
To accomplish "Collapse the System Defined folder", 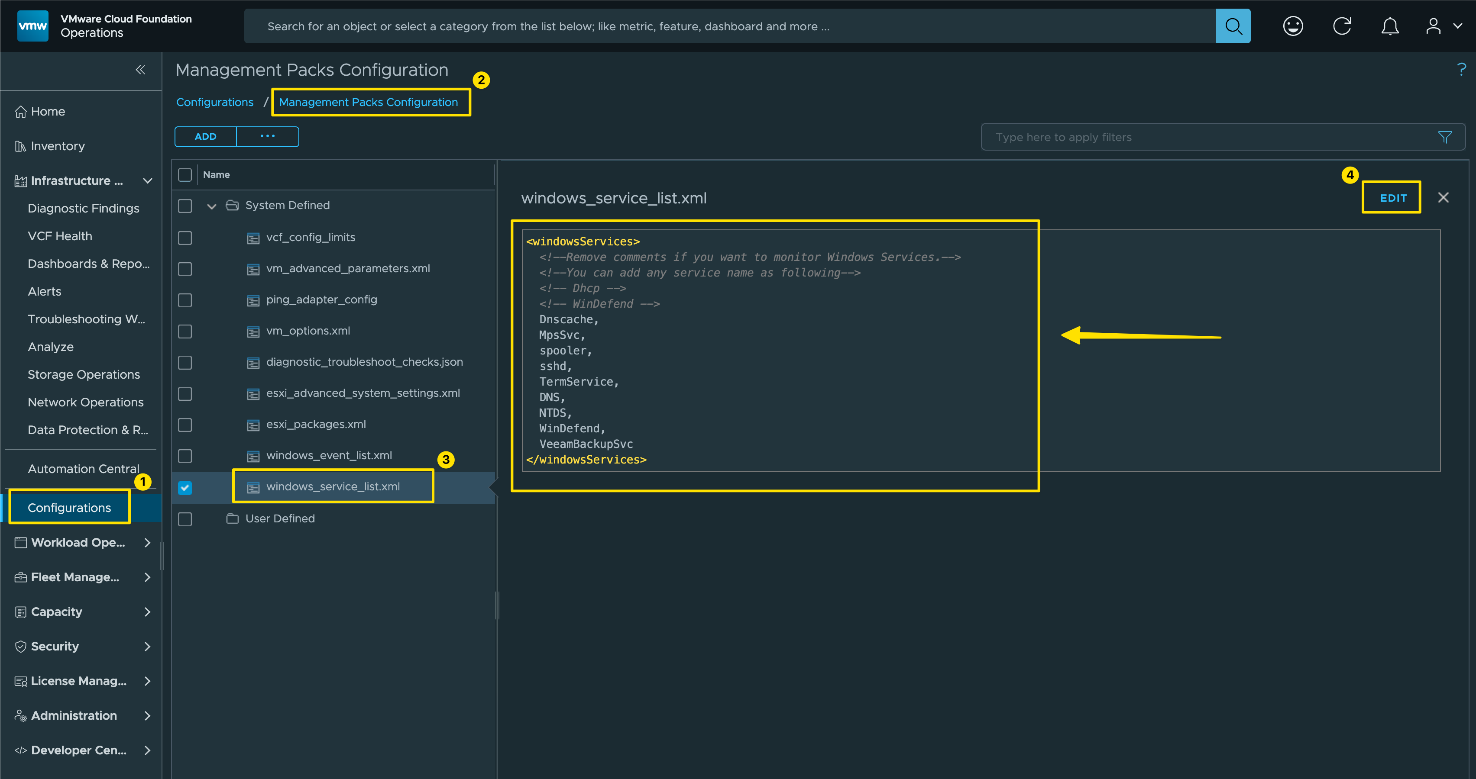I will [211, 206].
